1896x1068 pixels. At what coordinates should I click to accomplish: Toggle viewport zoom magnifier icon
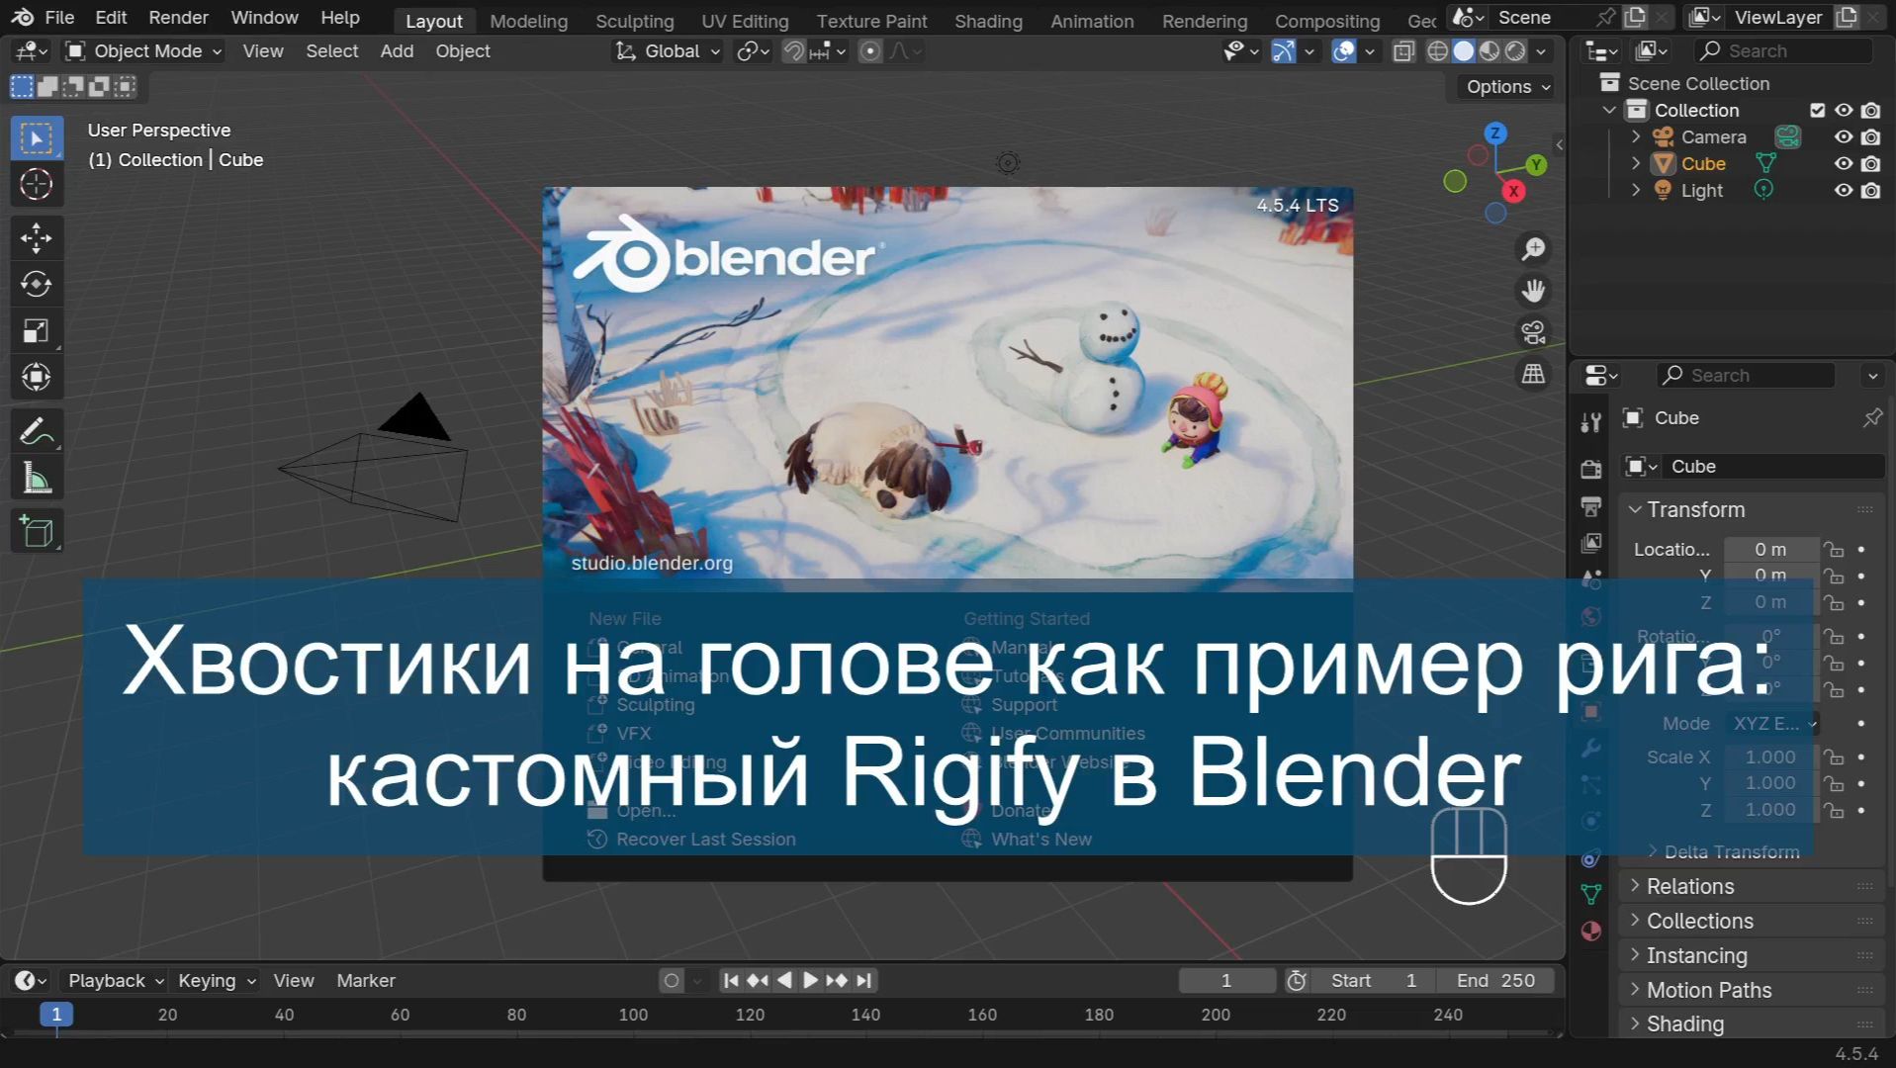[x=1532, y=248]
